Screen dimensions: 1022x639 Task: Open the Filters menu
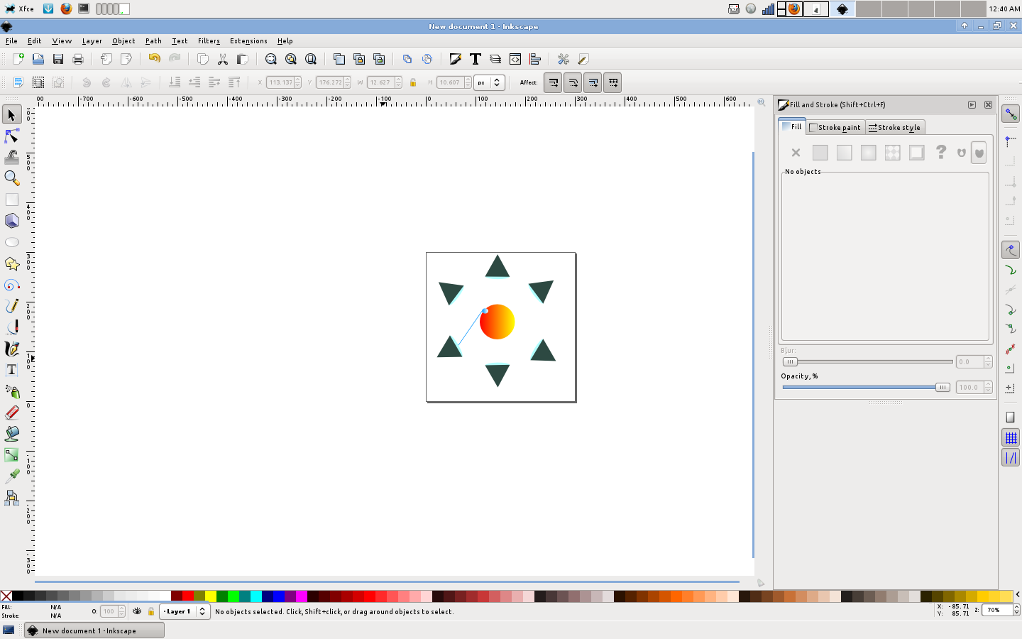pyautogui.click(x=209, y=41)
